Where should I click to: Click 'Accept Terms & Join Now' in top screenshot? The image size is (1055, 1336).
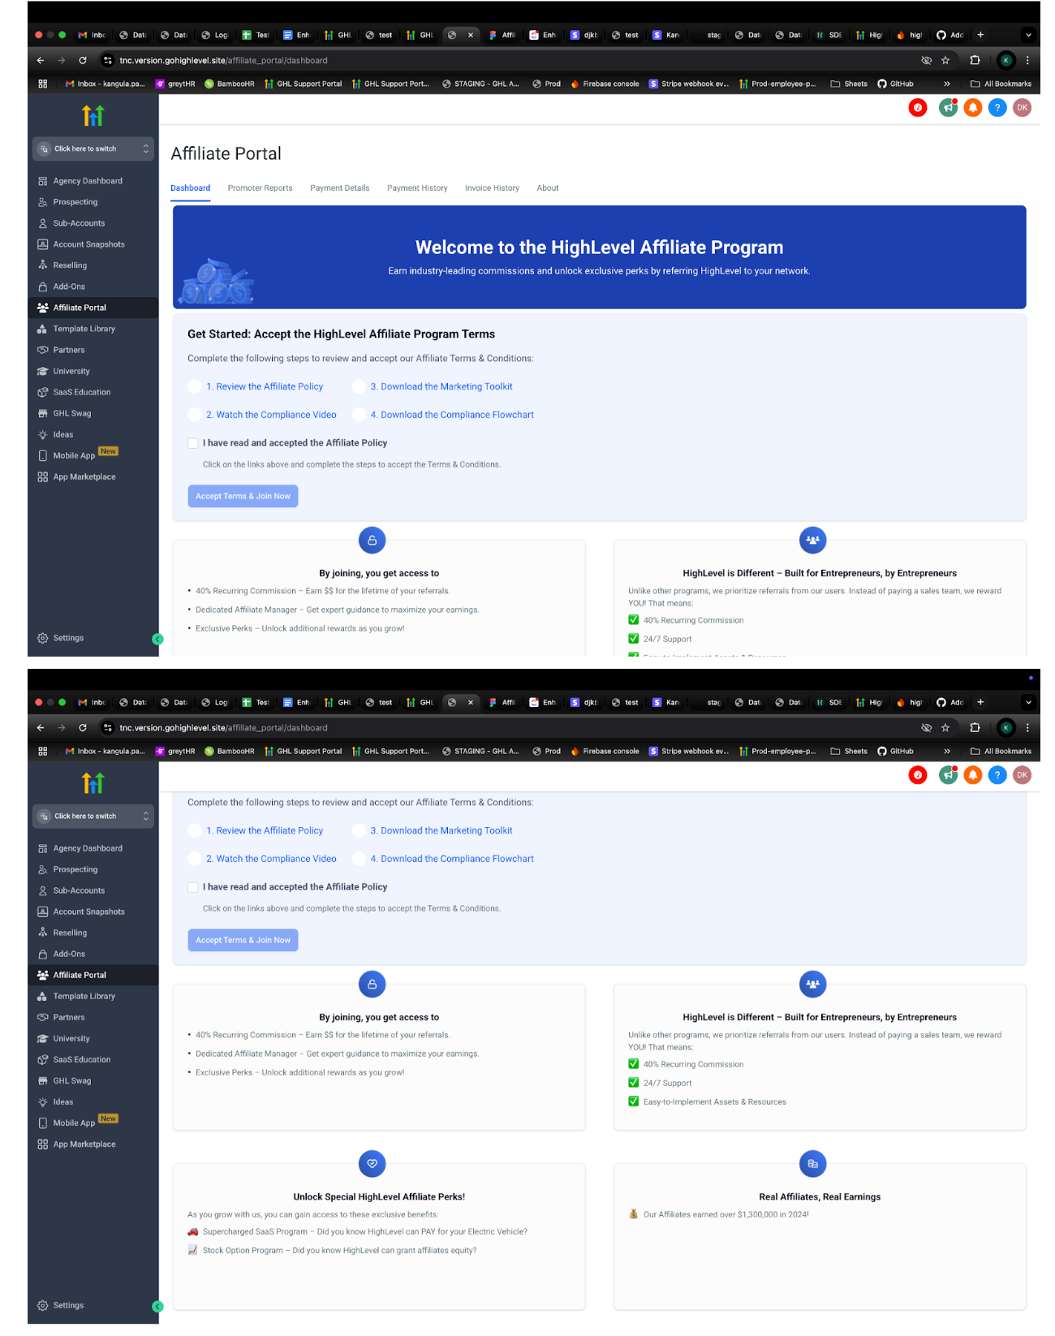point(243,496)
